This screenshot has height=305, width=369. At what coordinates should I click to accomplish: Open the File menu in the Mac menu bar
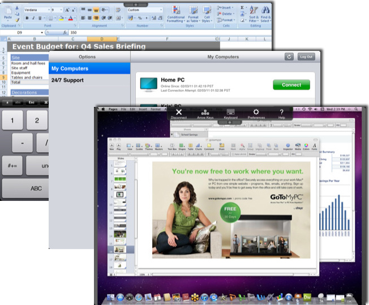[x=123, y=109]
